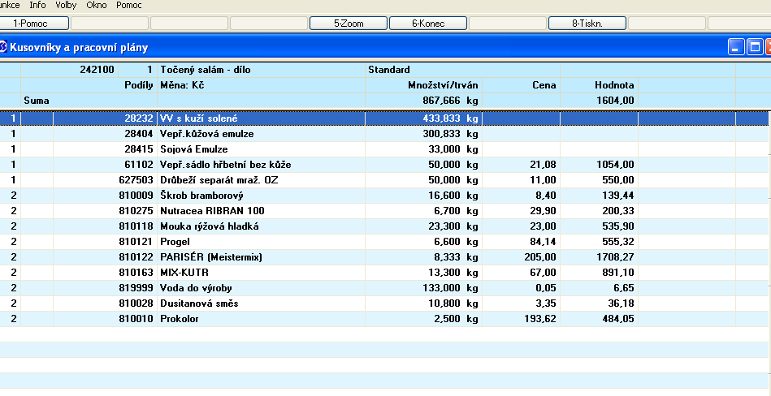Select row Drůbeží separát mraž. OZ
This screenshot has width=771, height=396.
point(383,180)
